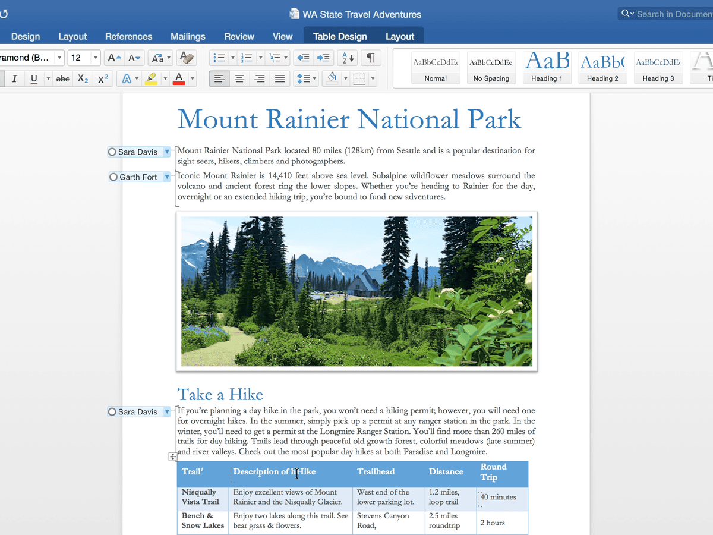This screenshot has width=713, height=535.
Task: Click the table move handle icon
Action: pos(172,457)
